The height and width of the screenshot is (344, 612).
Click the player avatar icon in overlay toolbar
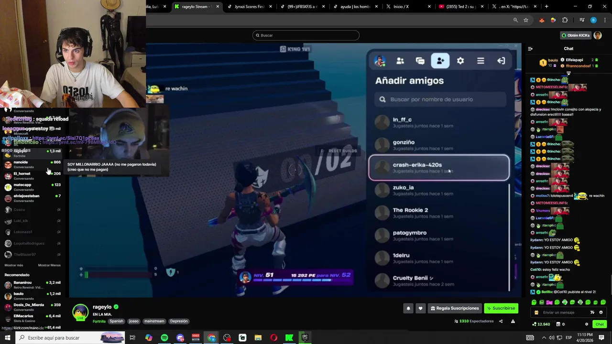[x=380, y=61]
